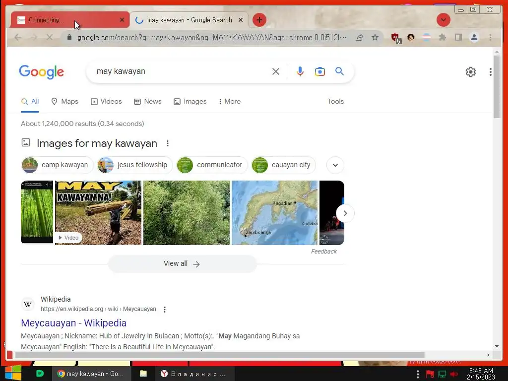Switch to News results

[x=148, y=101]
